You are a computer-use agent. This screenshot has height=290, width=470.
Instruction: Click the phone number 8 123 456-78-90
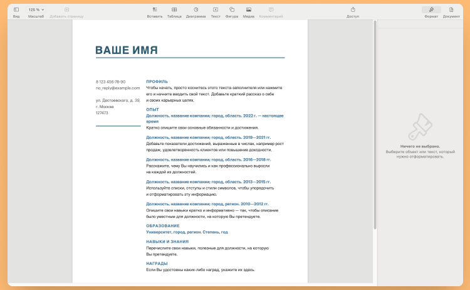click(x=110, y=82)
